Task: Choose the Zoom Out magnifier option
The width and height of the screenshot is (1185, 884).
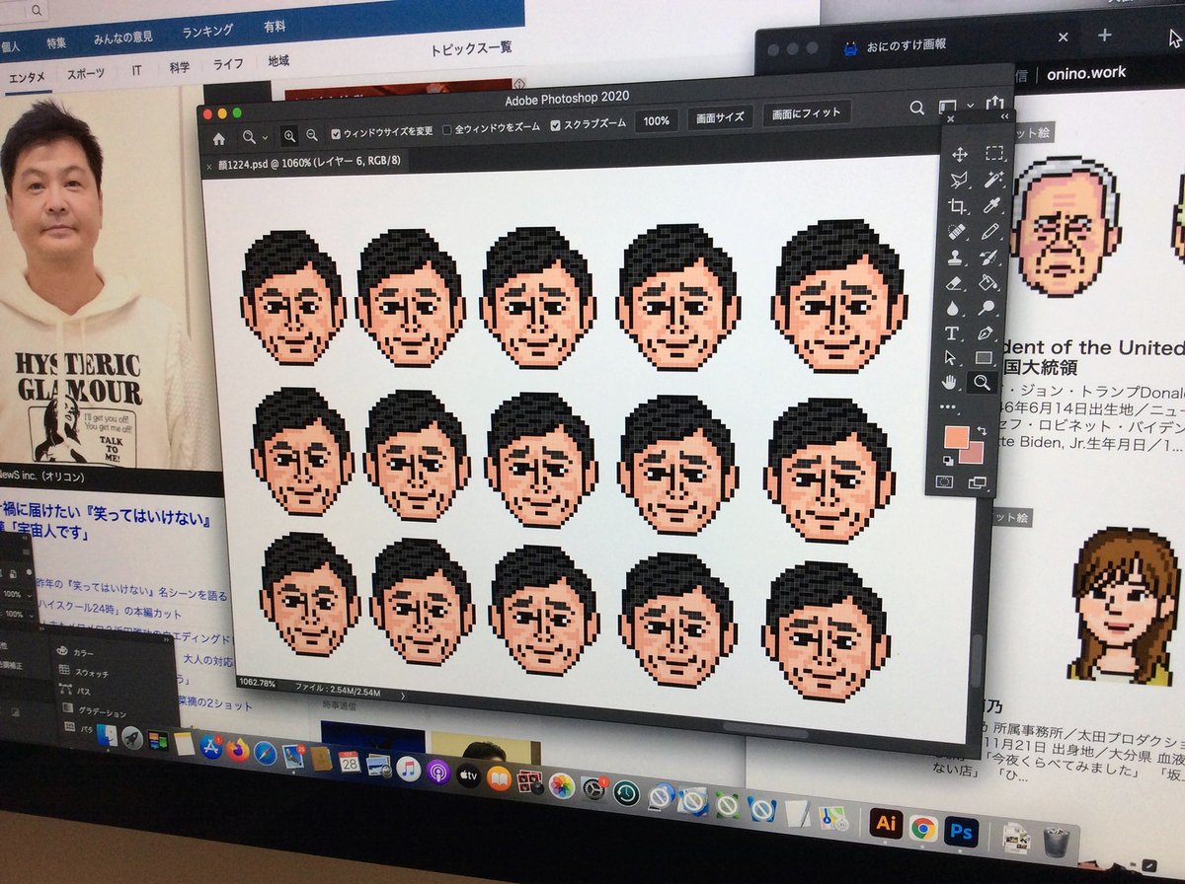Action: coord(312,135)
